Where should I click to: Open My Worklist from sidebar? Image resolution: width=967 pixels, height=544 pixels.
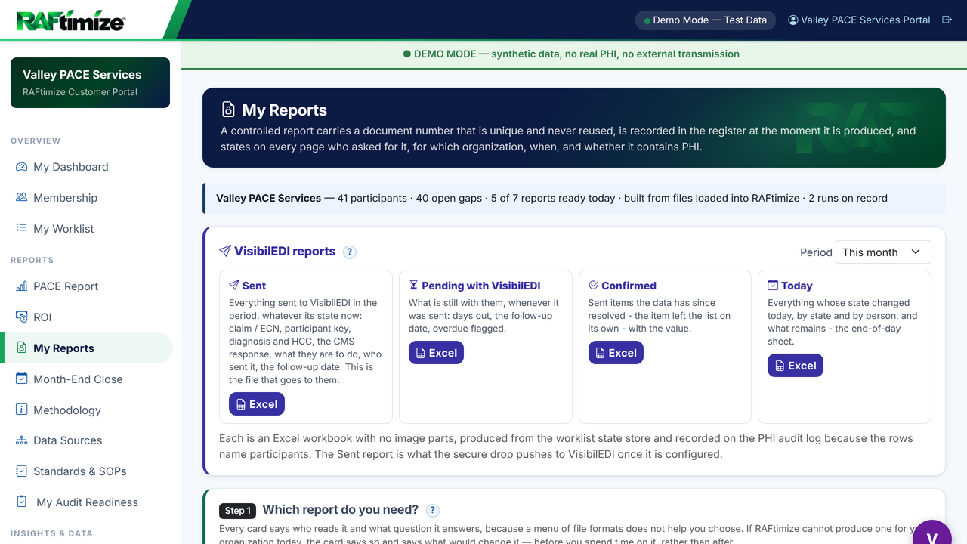pos(86,229)
